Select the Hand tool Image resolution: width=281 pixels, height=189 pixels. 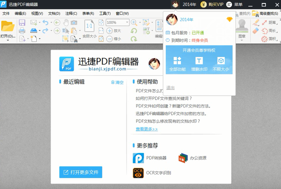pyautogui.click(x=66, y=23)
